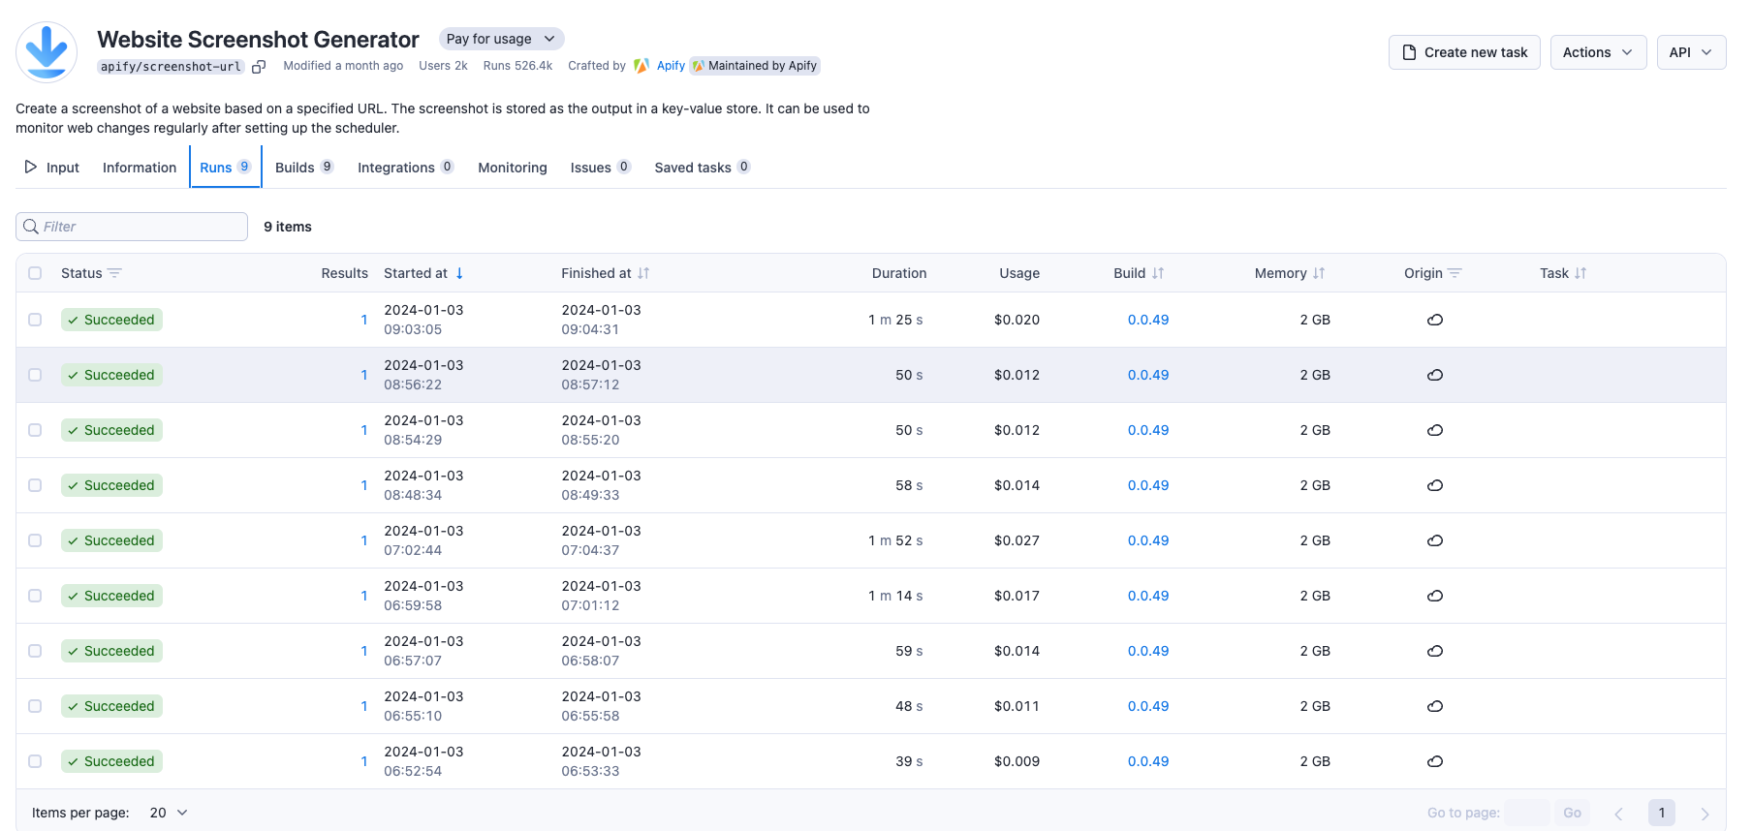Check the run started at 08:54:29
Viewport: 1752px width, 831px height.
35,430
